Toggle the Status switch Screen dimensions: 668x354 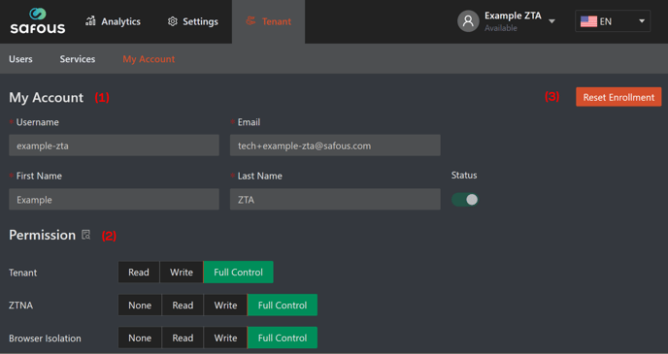click(465, 200)
